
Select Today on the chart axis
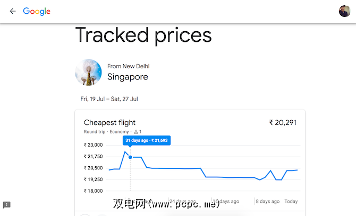coord(291,201)
